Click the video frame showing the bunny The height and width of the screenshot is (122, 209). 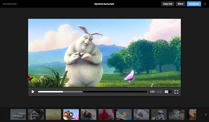(x=104, y=53)
